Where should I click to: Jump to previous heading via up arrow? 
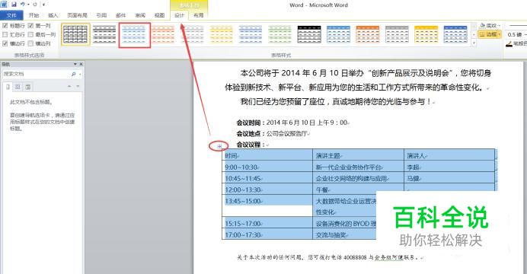pos(69,86)
